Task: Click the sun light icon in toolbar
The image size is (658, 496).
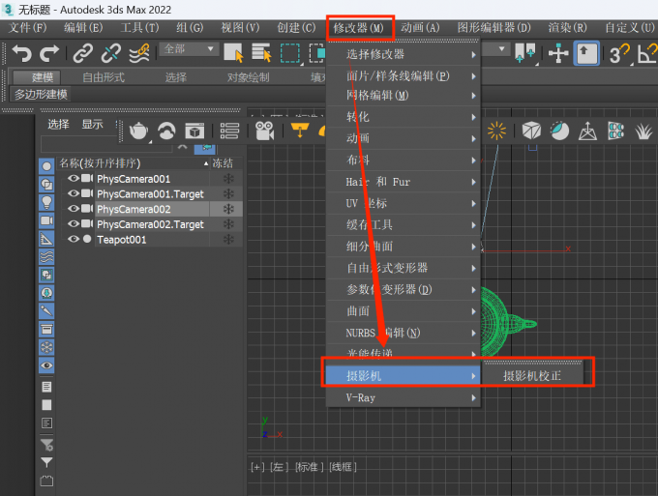Action: 496,131
